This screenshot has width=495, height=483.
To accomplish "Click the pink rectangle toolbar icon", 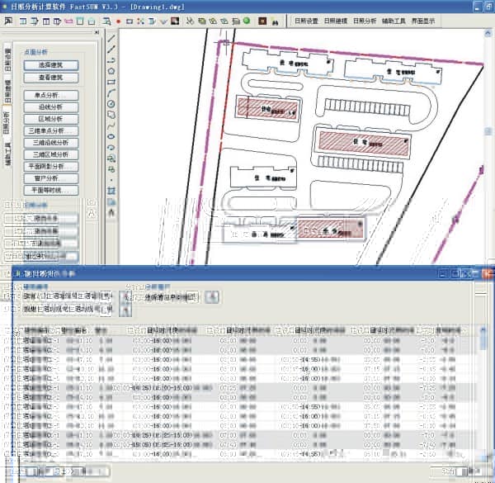I will click(x=68, y=21).
